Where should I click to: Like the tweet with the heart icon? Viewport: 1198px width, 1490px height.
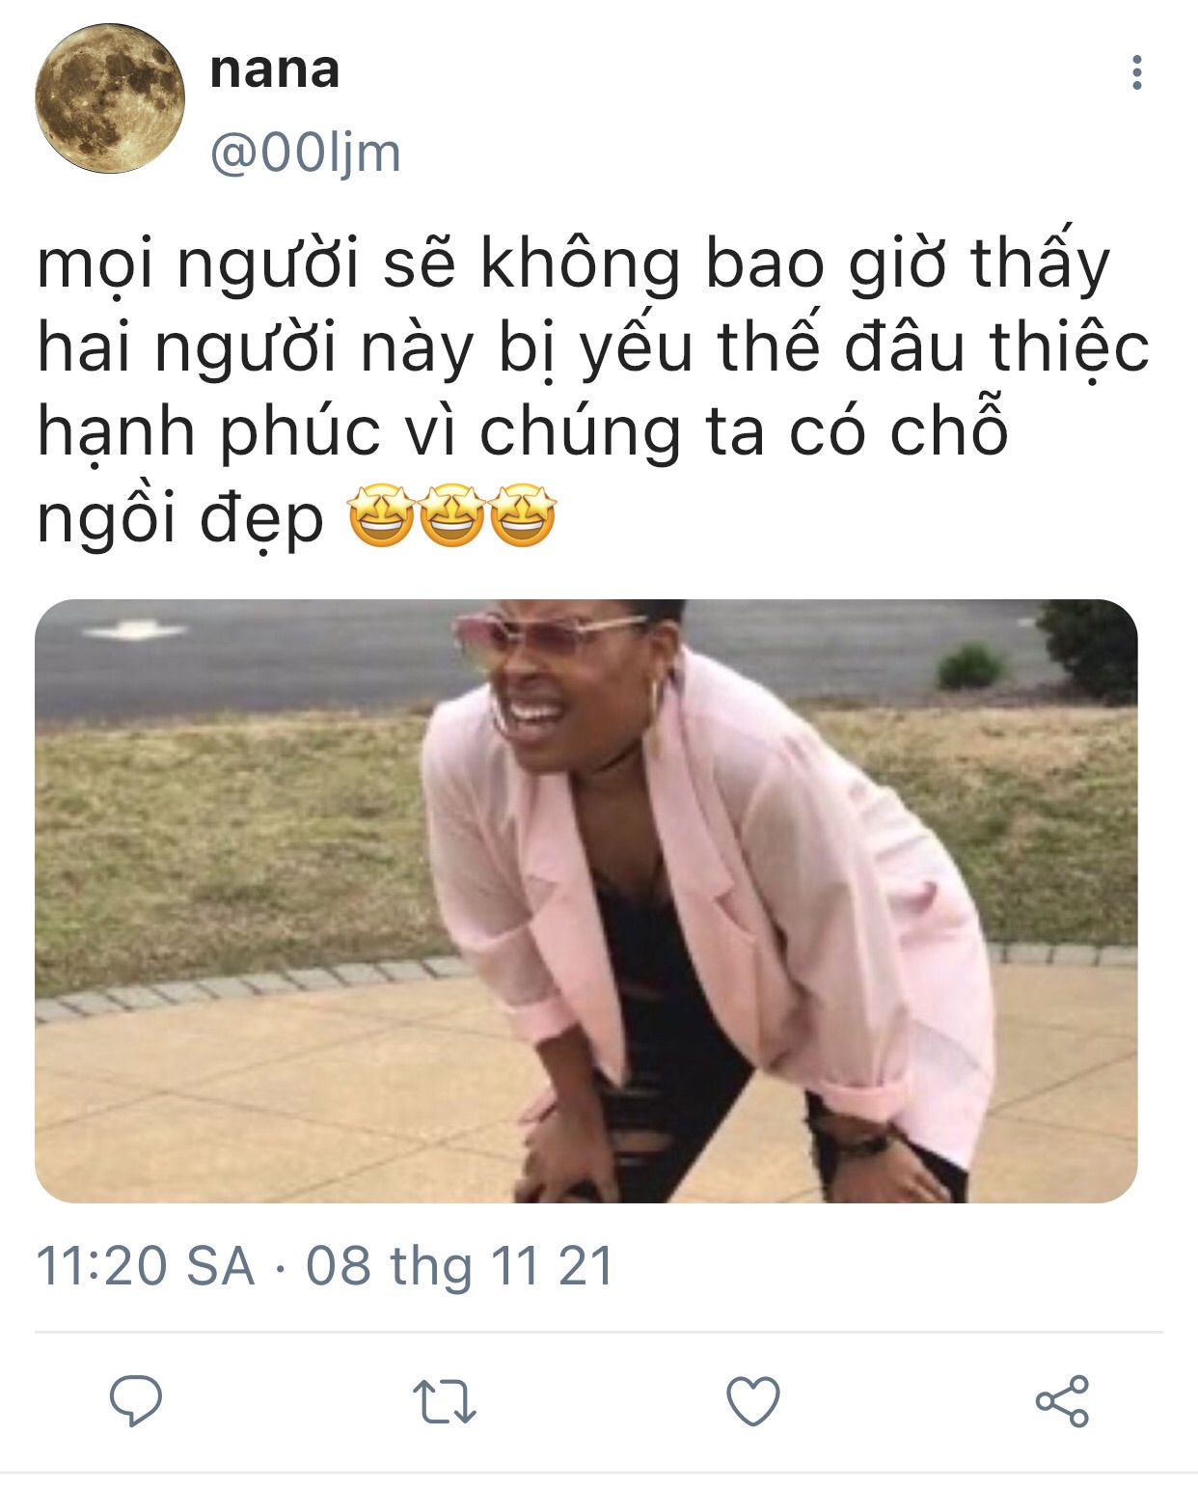(x=753, y=1401)
